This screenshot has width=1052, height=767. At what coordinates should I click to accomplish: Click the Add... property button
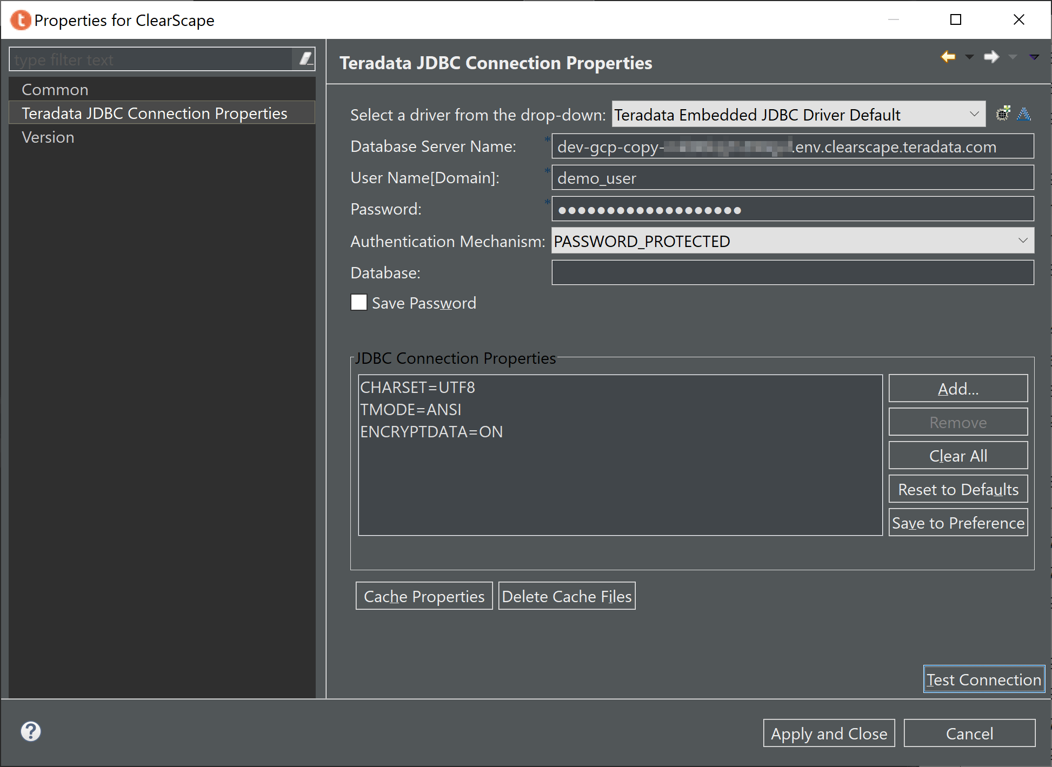(x=958, y=389)
